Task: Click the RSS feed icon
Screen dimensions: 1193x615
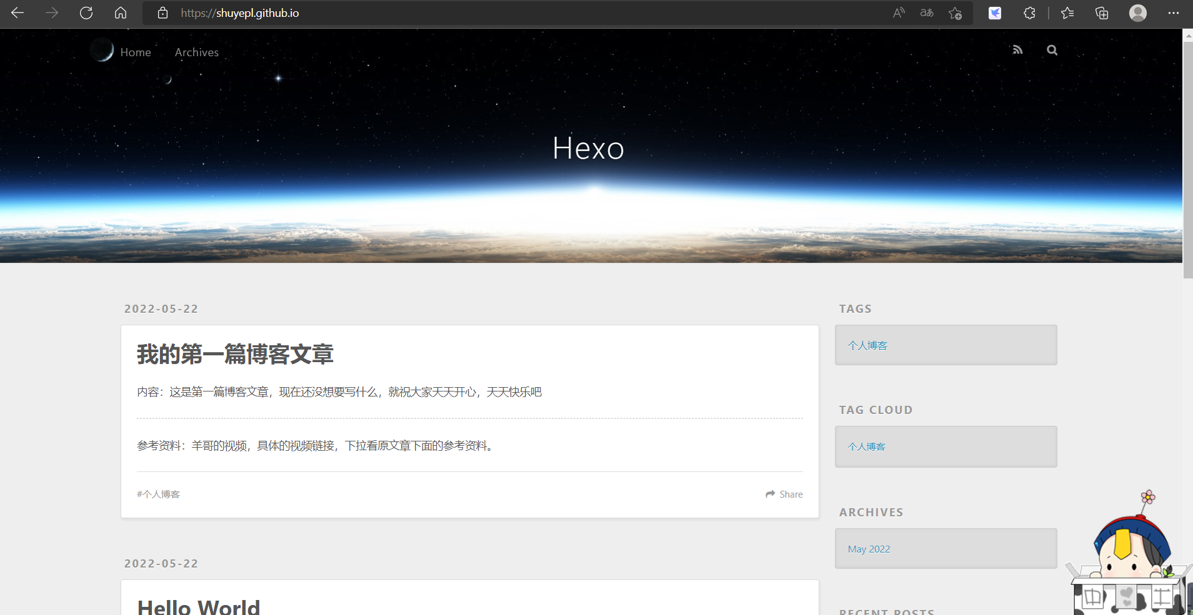Action: click(x=1017, y=50)
